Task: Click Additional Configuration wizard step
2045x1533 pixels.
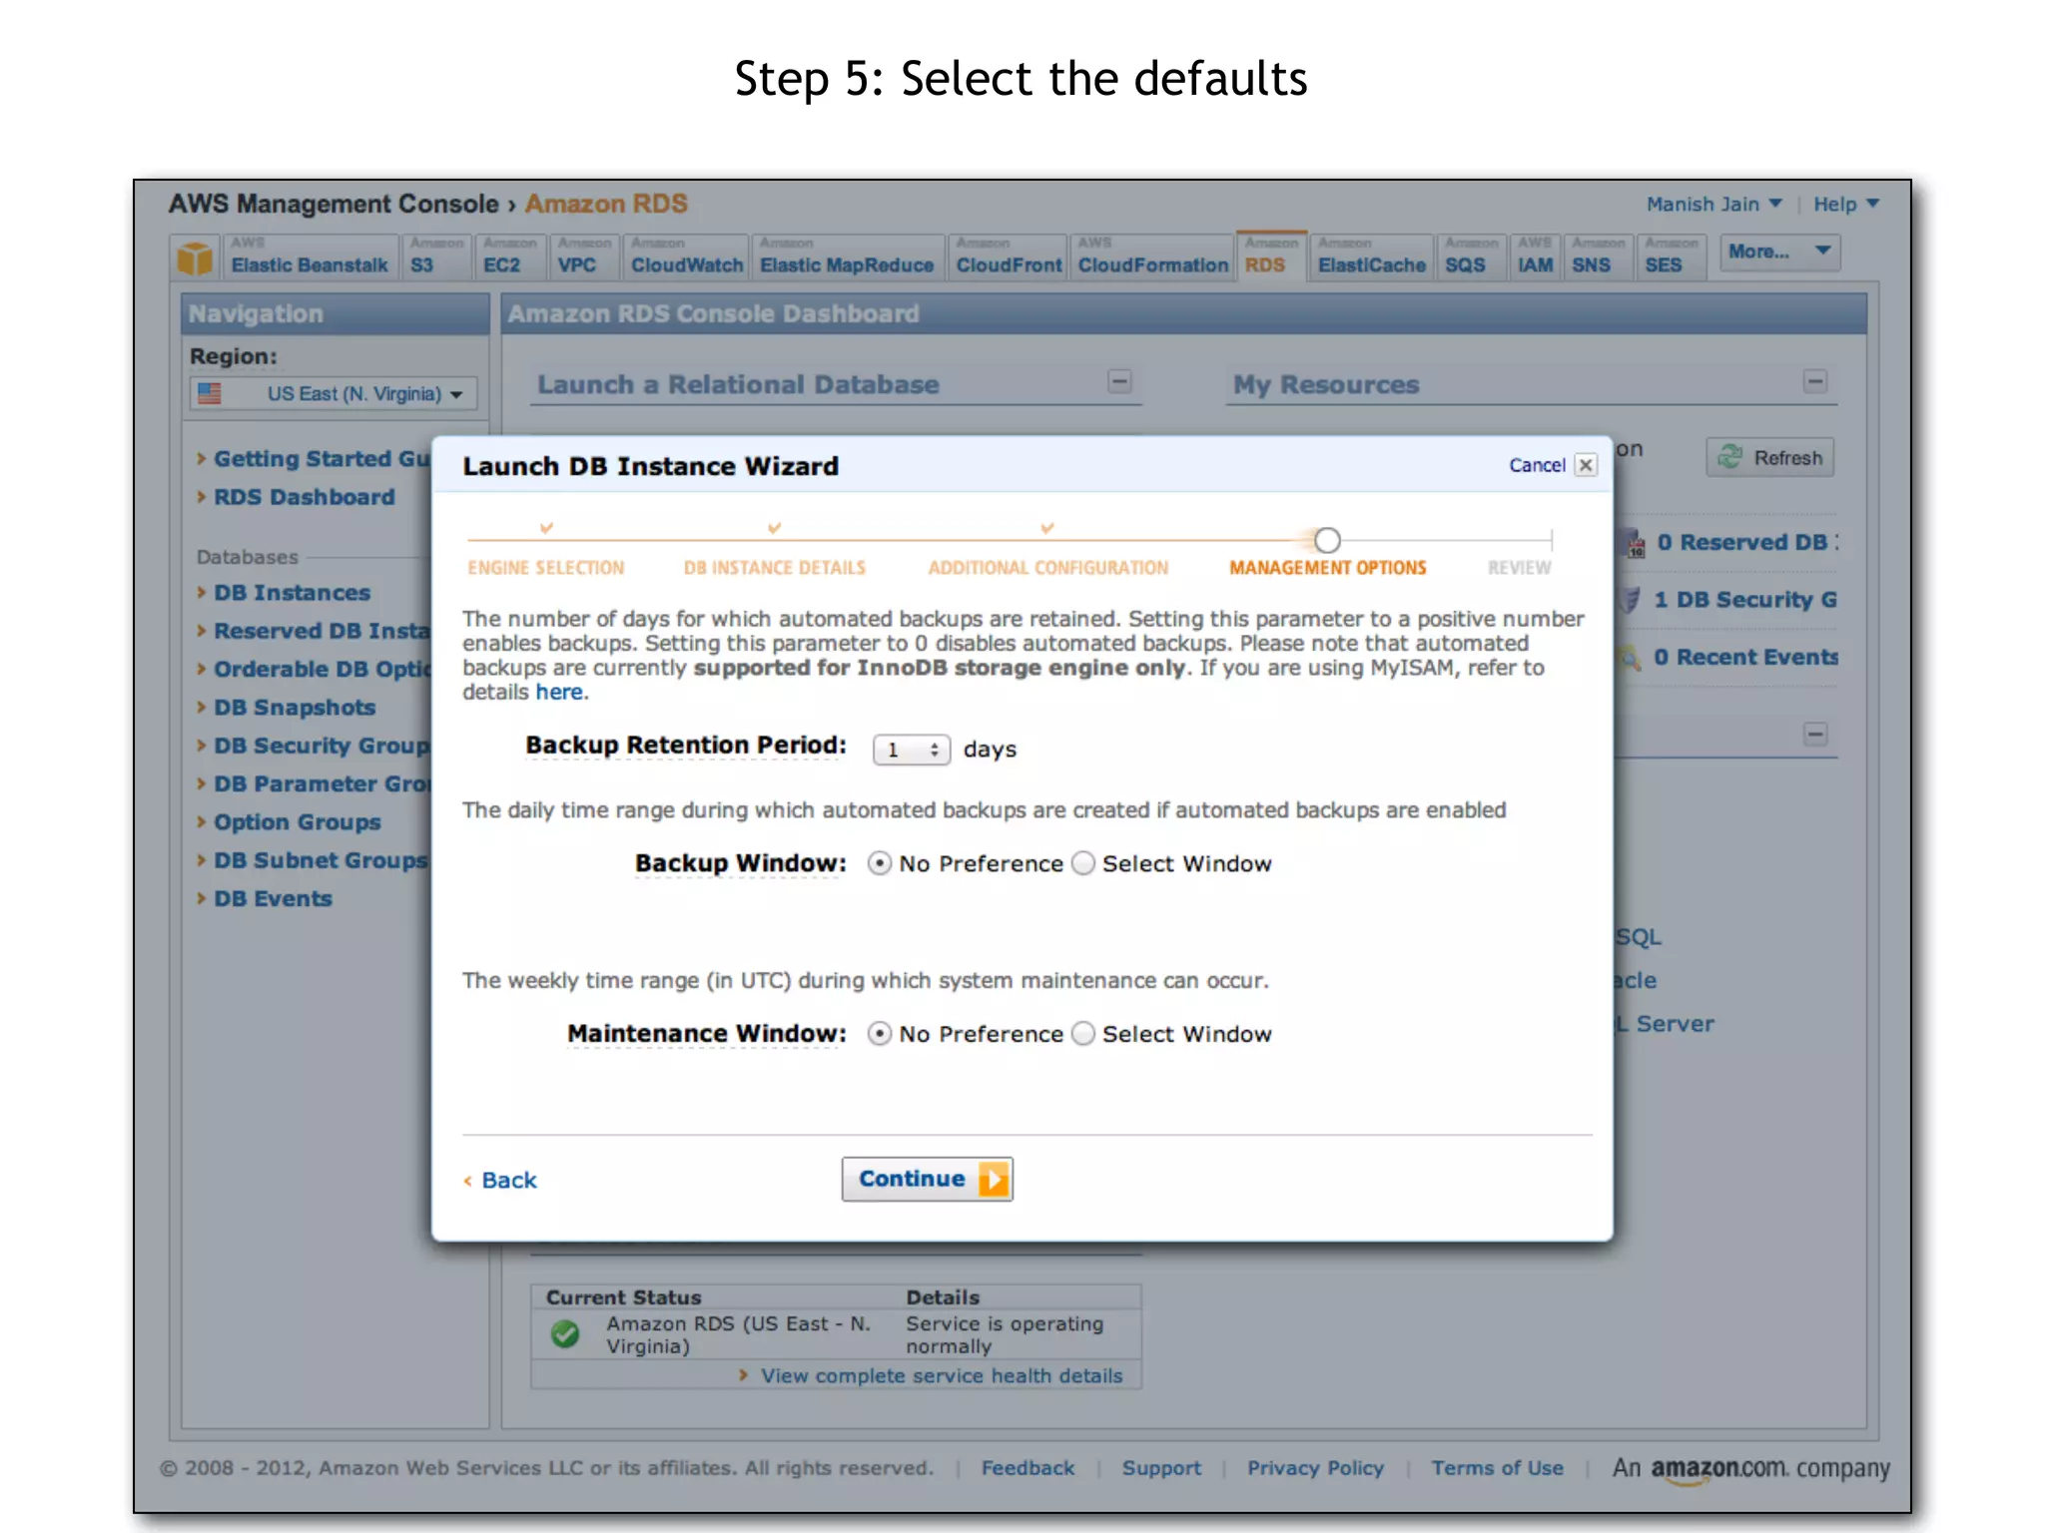Action: coord(1047,568)
